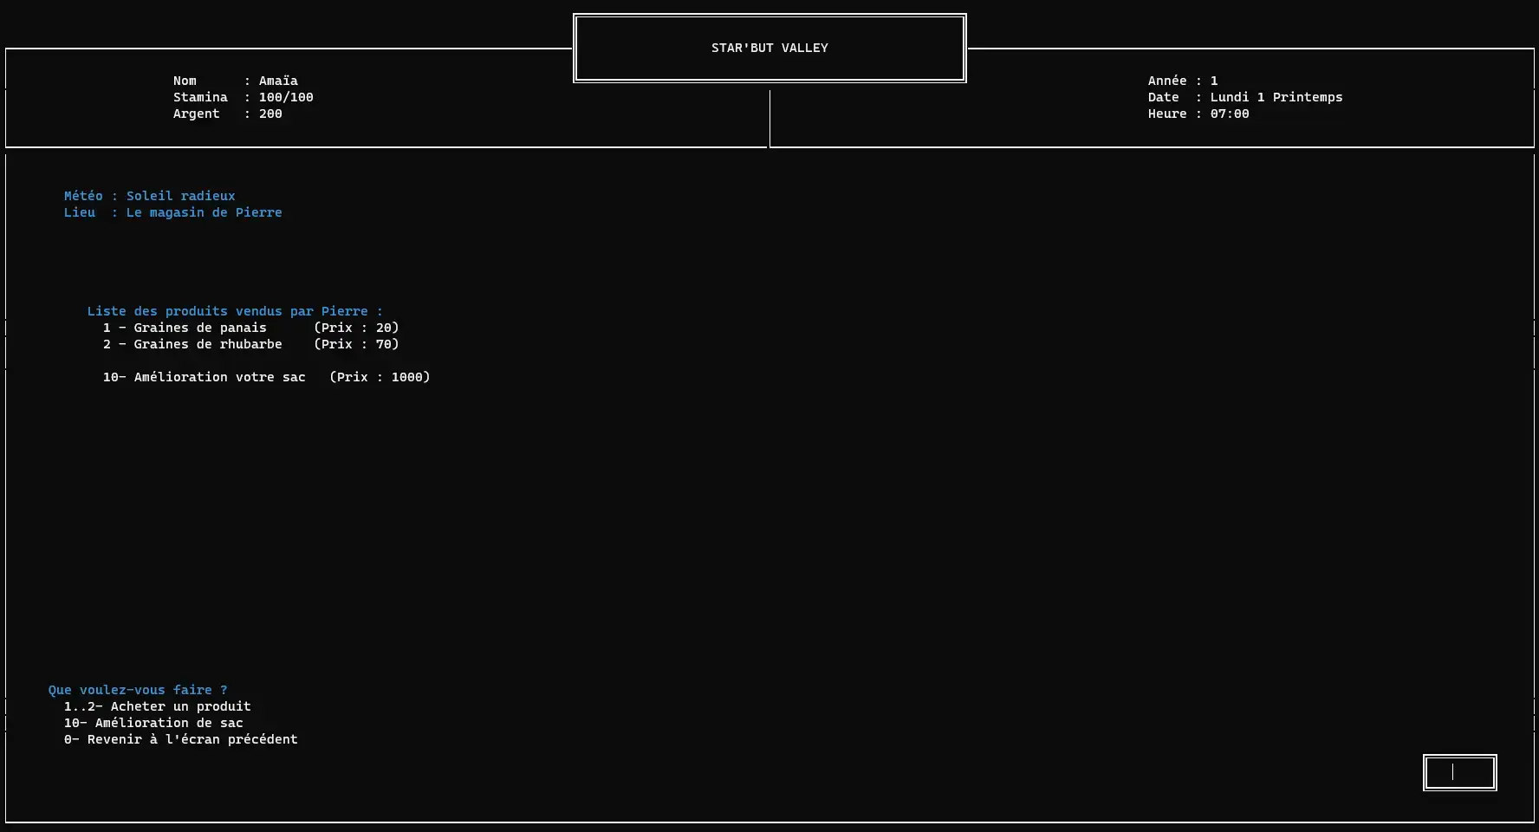Click the sac upgrade price (Prix : 1000)

pyautogui.click(x=380, y=377)
